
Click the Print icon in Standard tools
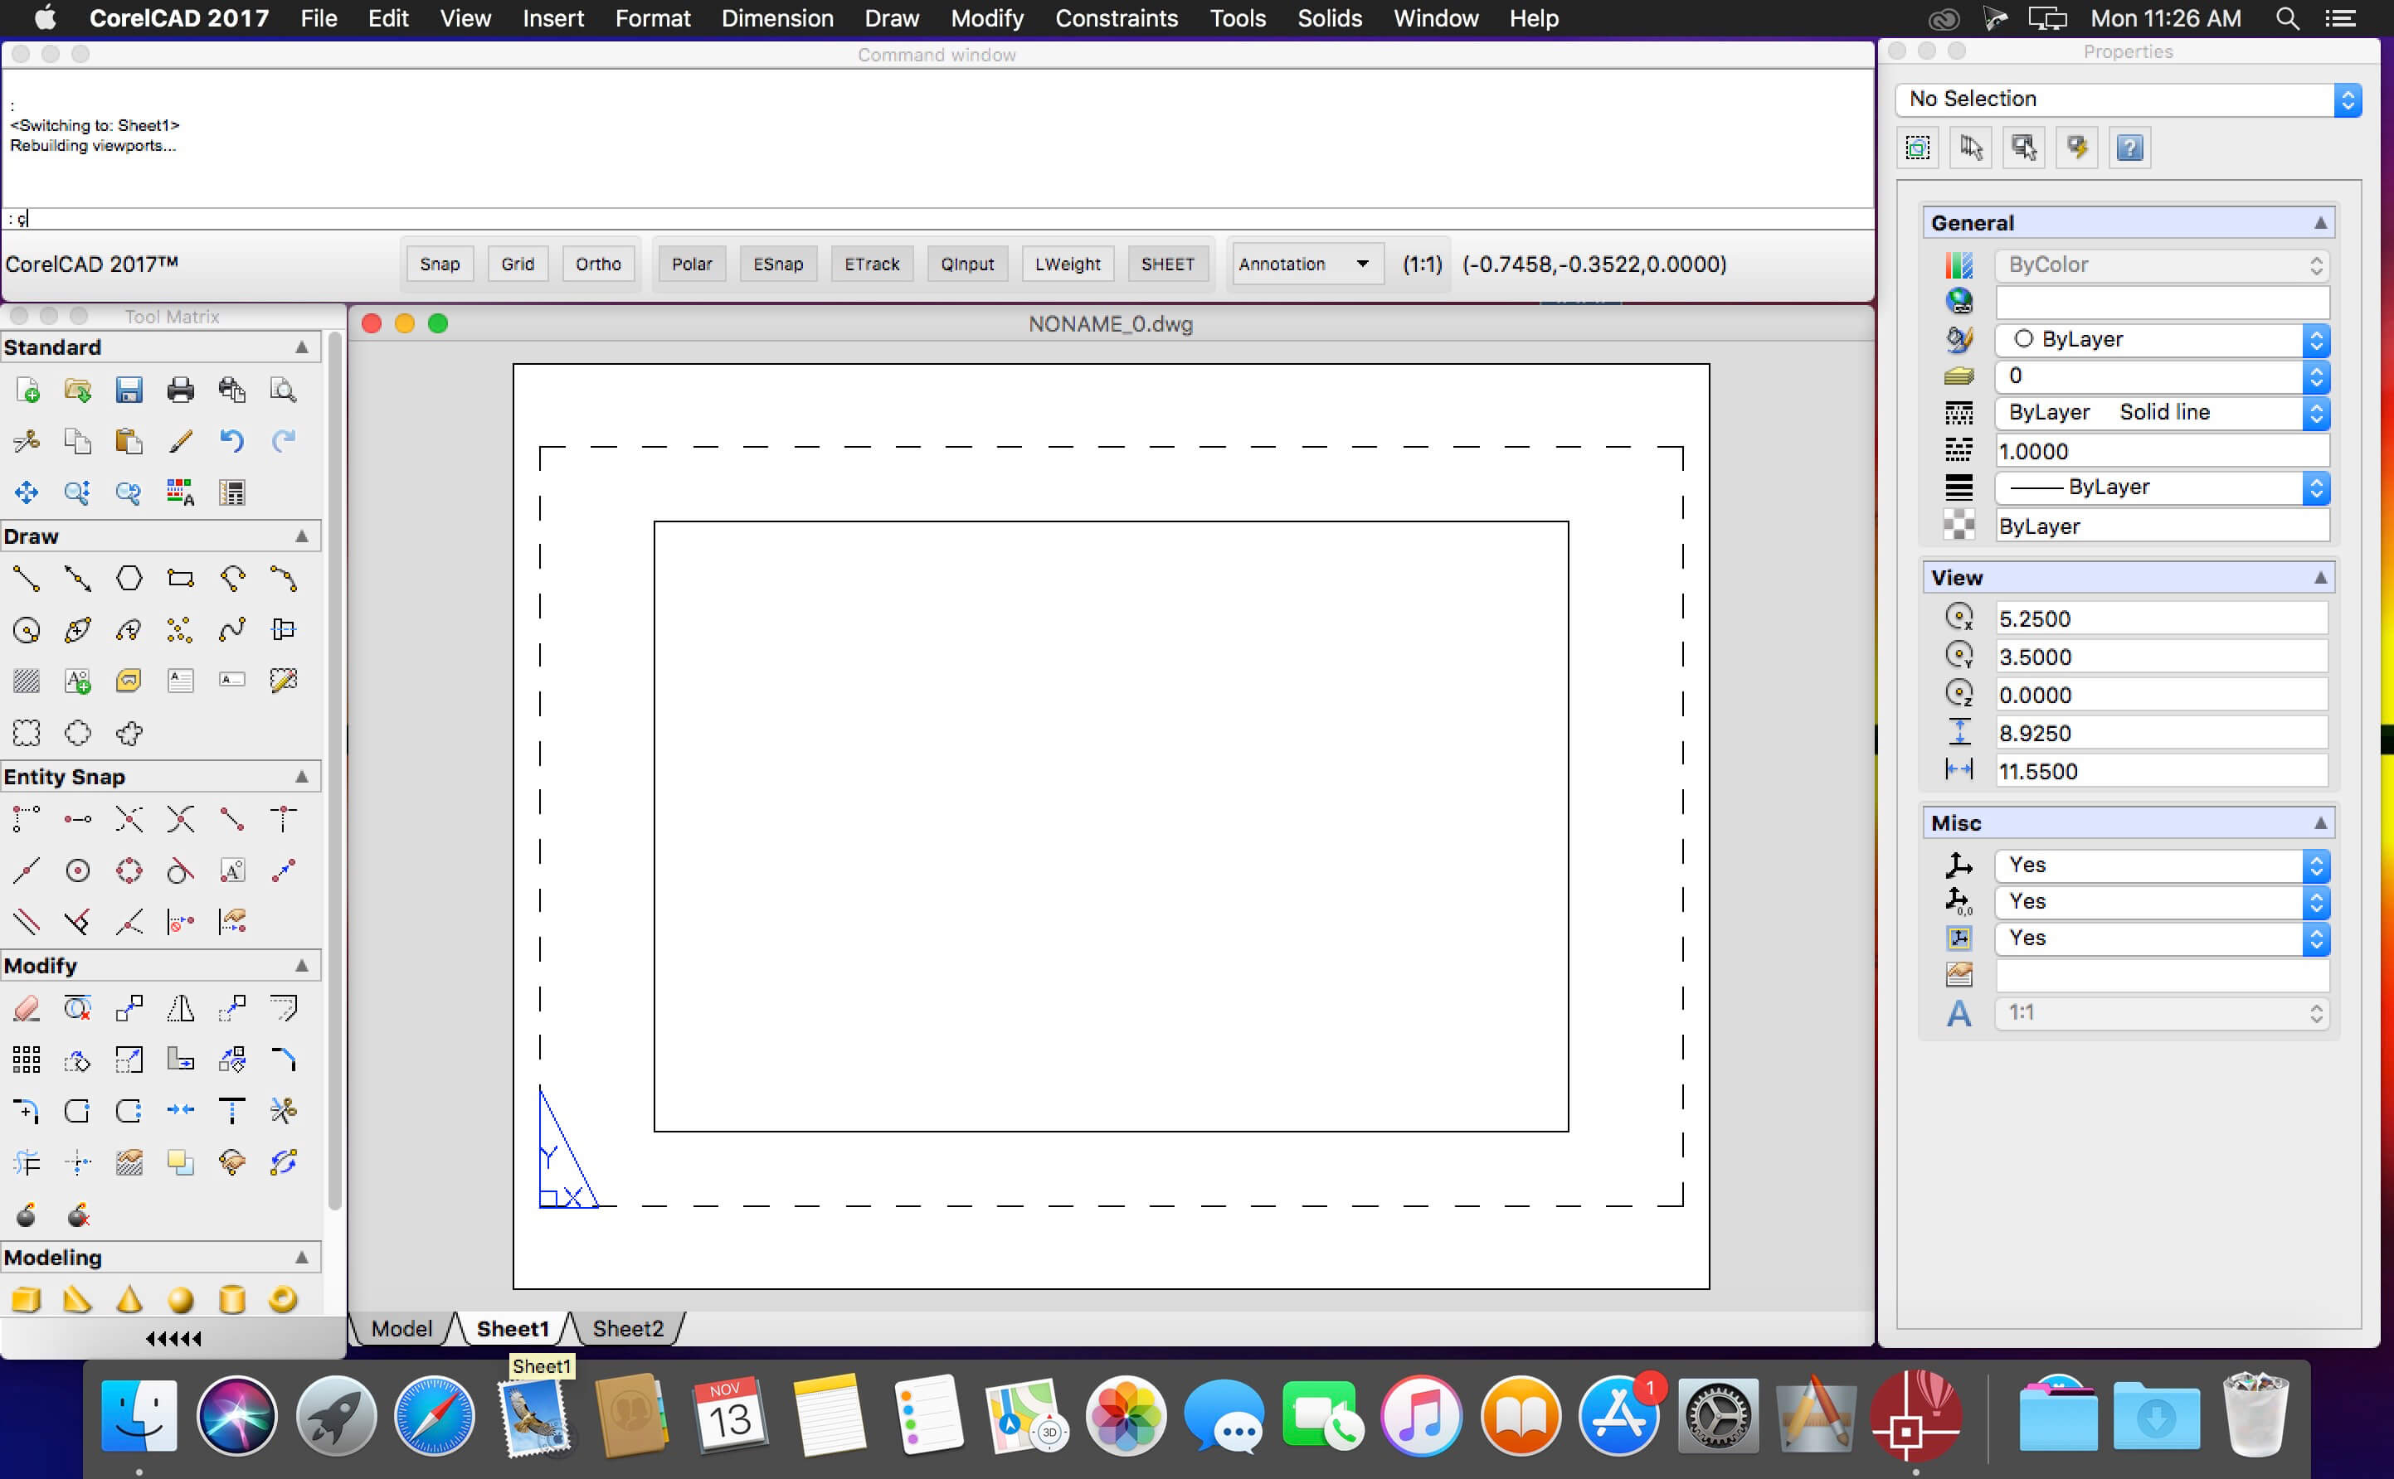[x=180, y=390]
